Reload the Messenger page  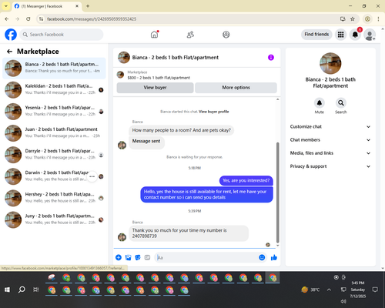28,19
